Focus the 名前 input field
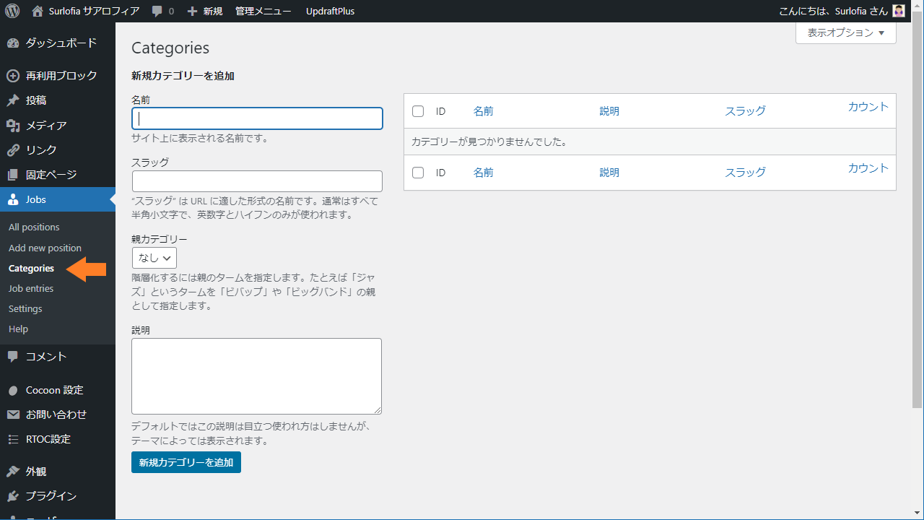 (257, 118)
